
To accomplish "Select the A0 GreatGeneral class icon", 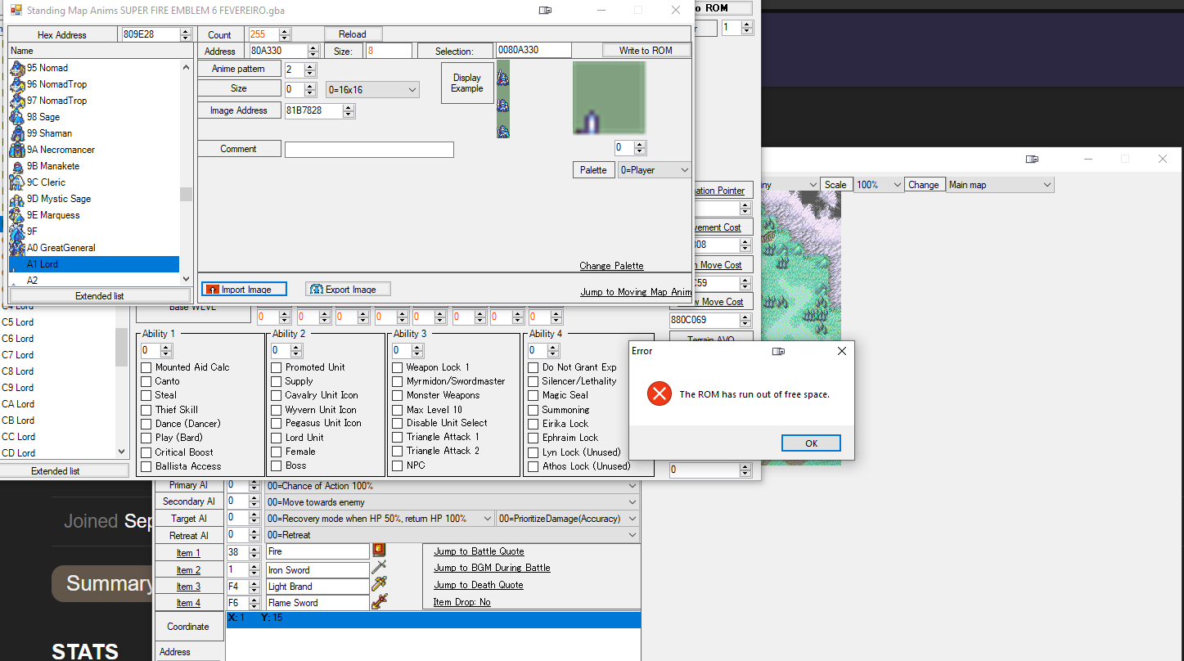I will click(x=17, y=248).
